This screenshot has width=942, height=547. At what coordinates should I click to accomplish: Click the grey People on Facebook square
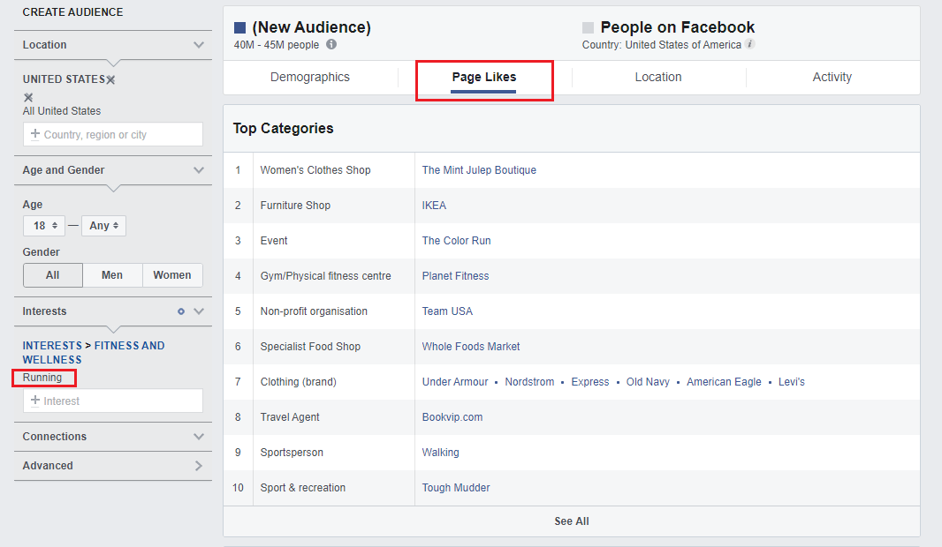point(588,28)
